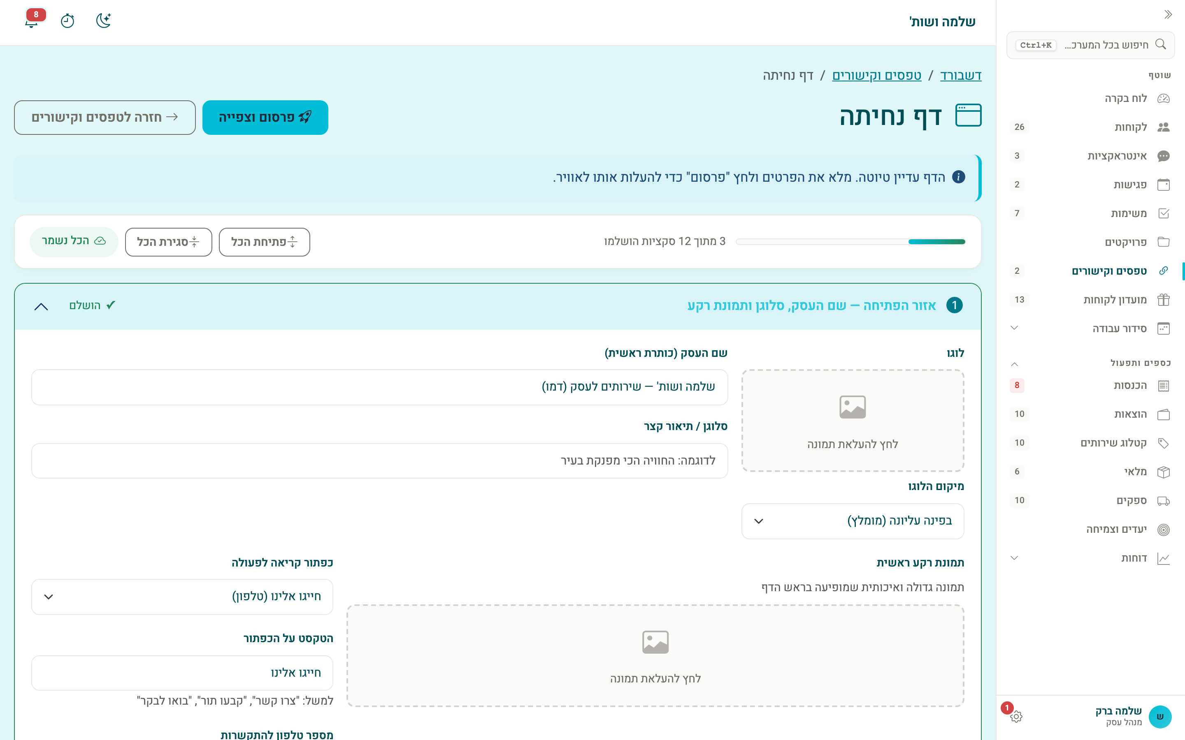
Task: Expand דוחות reports chevron
Action: 1014,558
